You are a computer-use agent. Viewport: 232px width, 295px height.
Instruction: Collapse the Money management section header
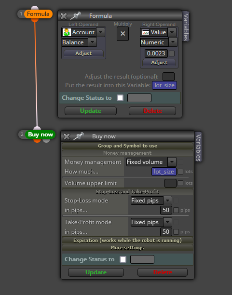tap(127, 153)
